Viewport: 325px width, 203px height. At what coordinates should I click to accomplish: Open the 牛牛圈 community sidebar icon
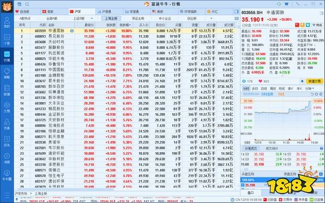(x=7, y=175)
